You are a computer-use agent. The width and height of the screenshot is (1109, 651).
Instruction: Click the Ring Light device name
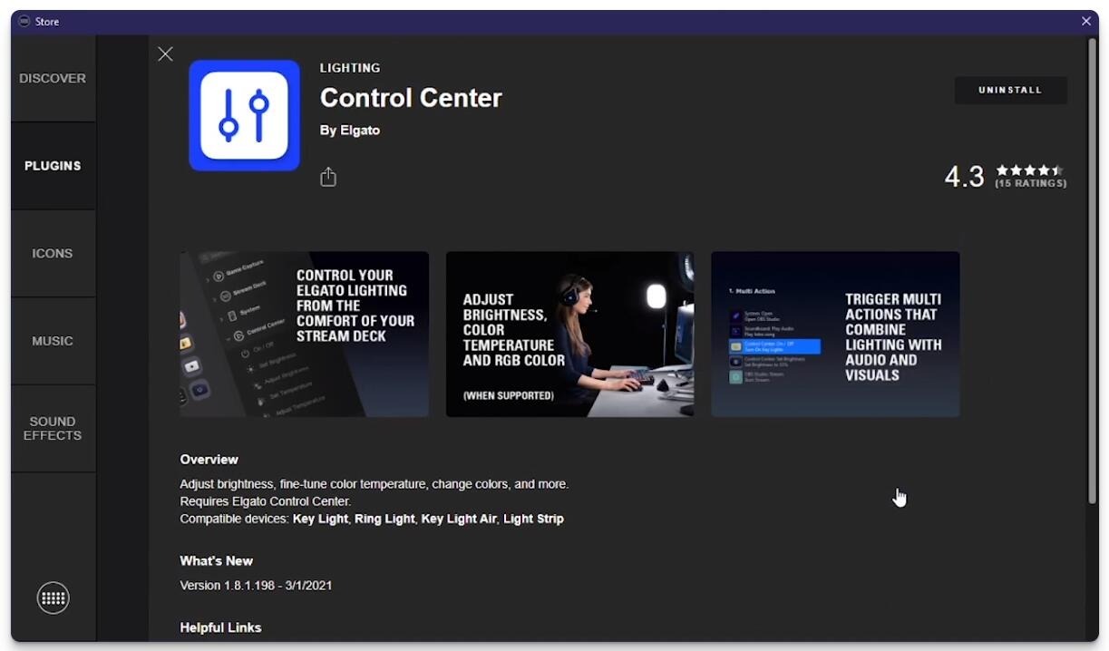[x=384, y=520]
